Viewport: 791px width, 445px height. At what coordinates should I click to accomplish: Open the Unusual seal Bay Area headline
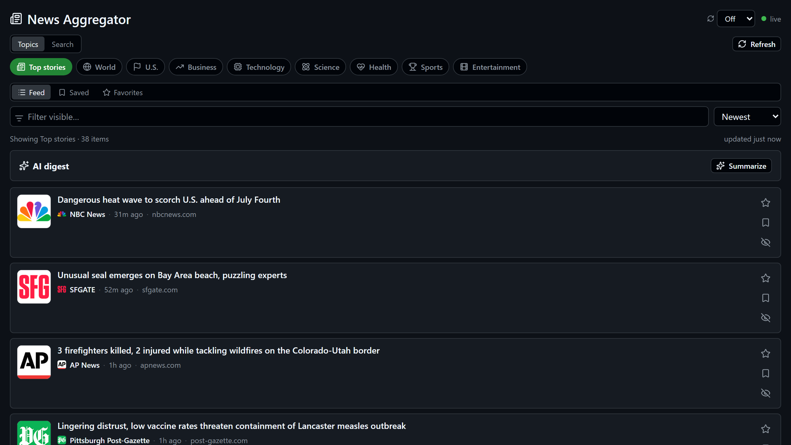[172, 275]
